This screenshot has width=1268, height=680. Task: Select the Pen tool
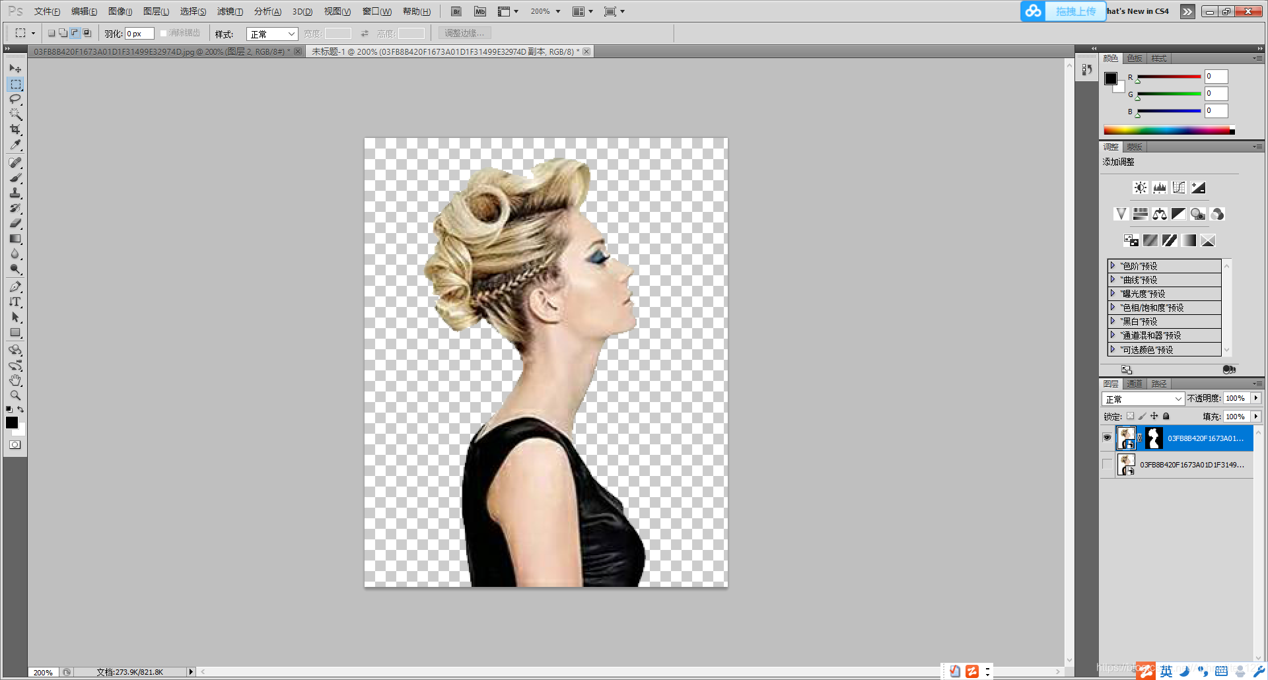click(x=15, y=287)
